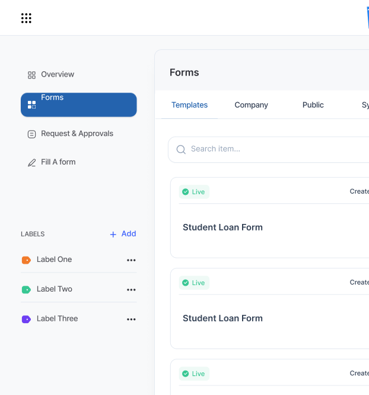
Task: Click the orange Label One tag icon
Action: click(x=26, y=260)
